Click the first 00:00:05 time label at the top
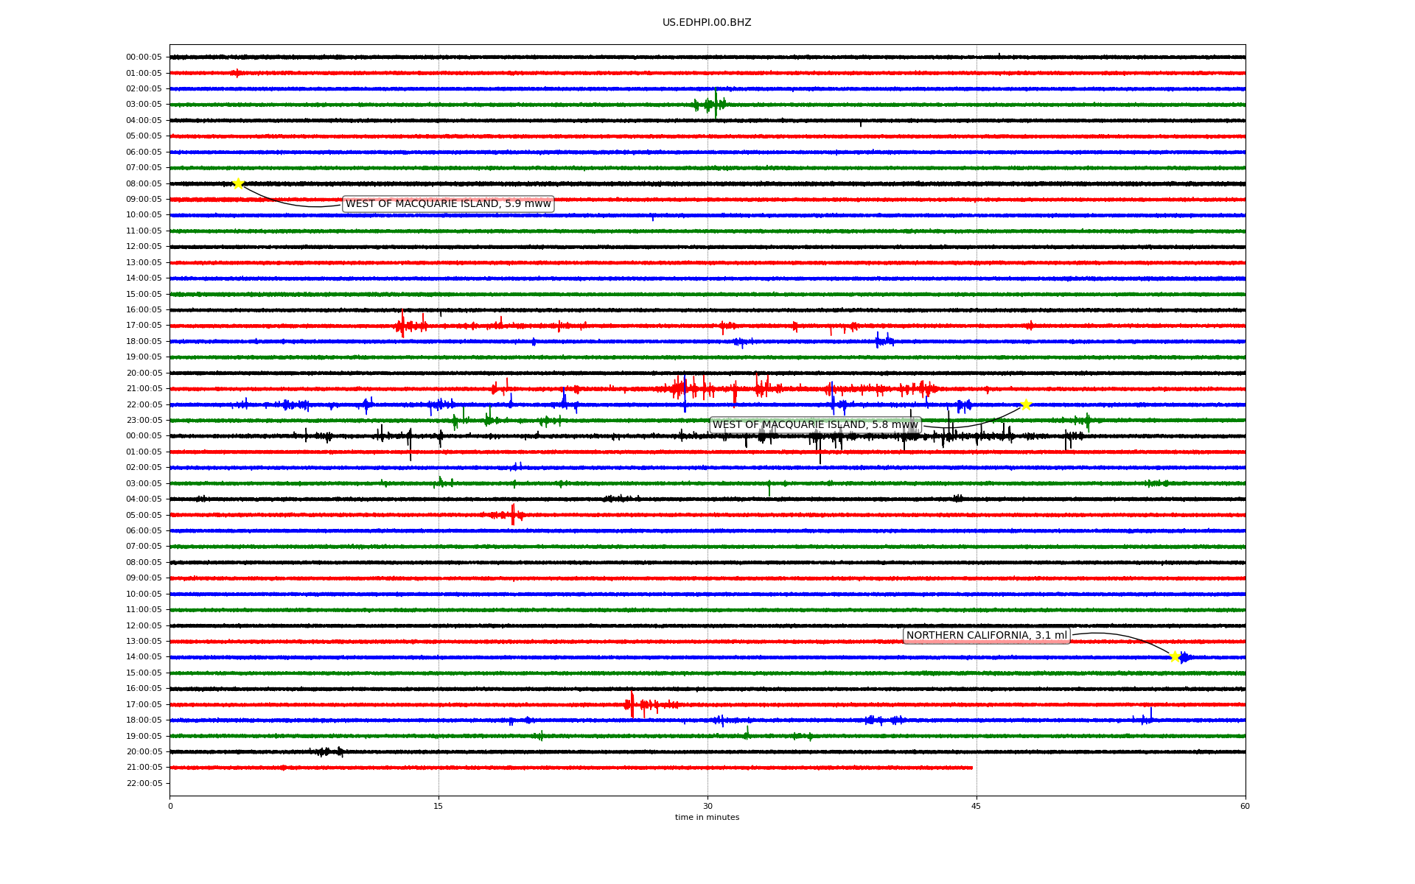This screenshot has height=884, width=1415. (144, 57)
